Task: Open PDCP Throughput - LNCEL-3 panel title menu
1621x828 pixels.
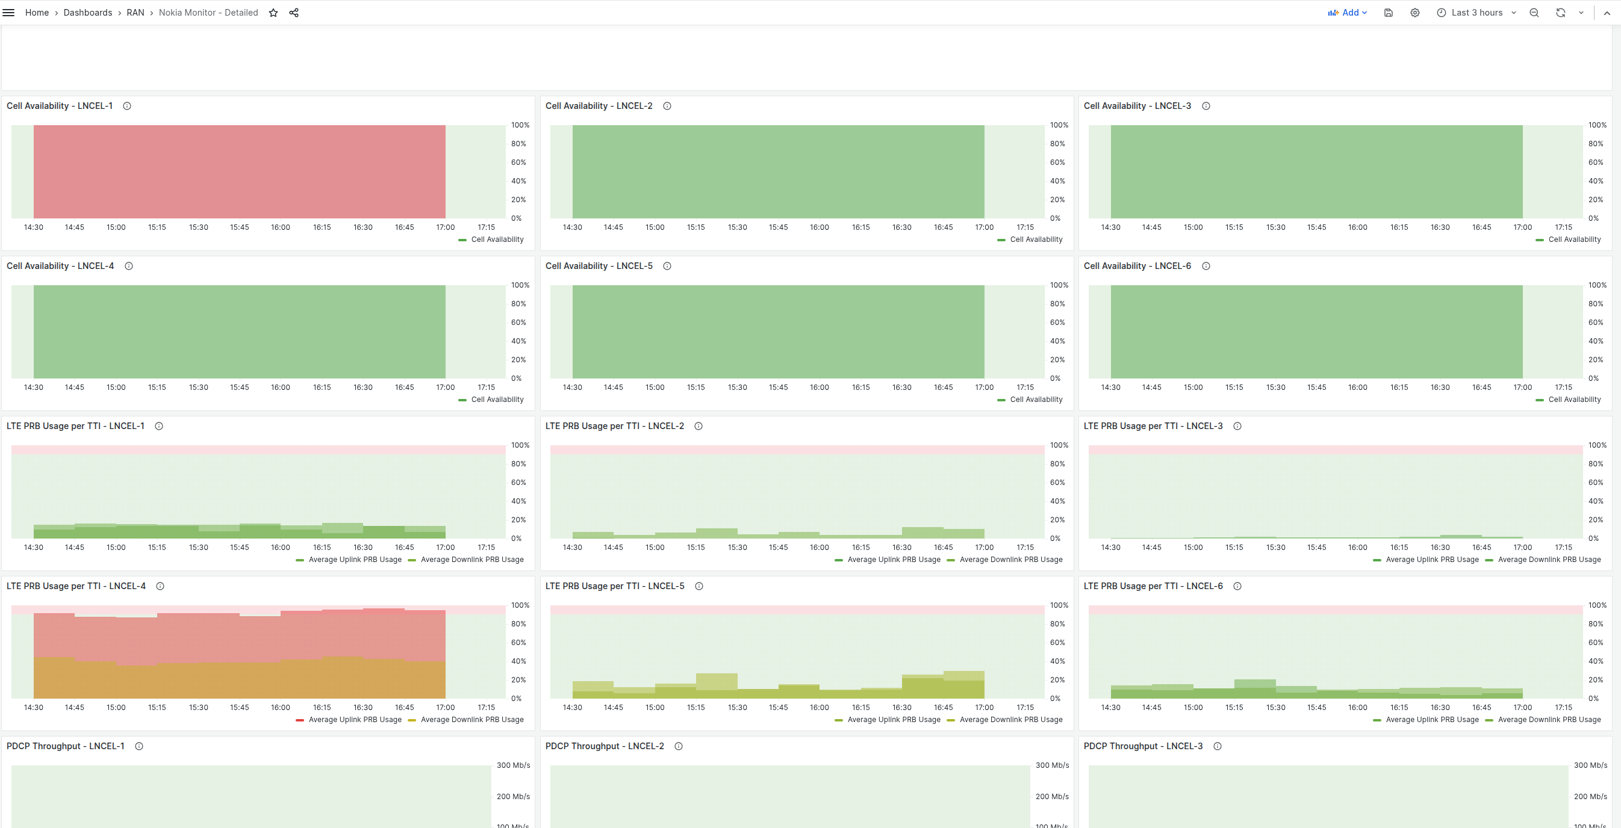Action: click(x=1143, y=746)
